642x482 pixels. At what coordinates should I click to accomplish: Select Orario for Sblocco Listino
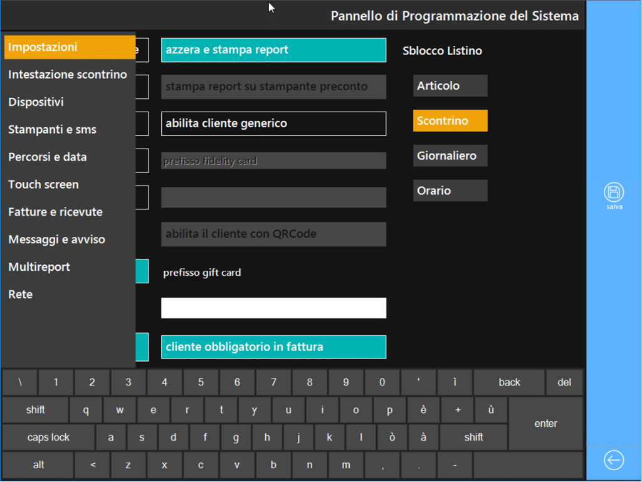click(x=450, y=191)
